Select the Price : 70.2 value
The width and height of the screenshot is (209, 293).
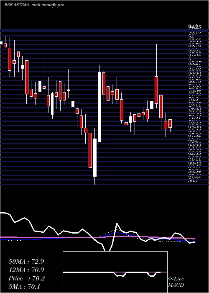pos(26,278)
